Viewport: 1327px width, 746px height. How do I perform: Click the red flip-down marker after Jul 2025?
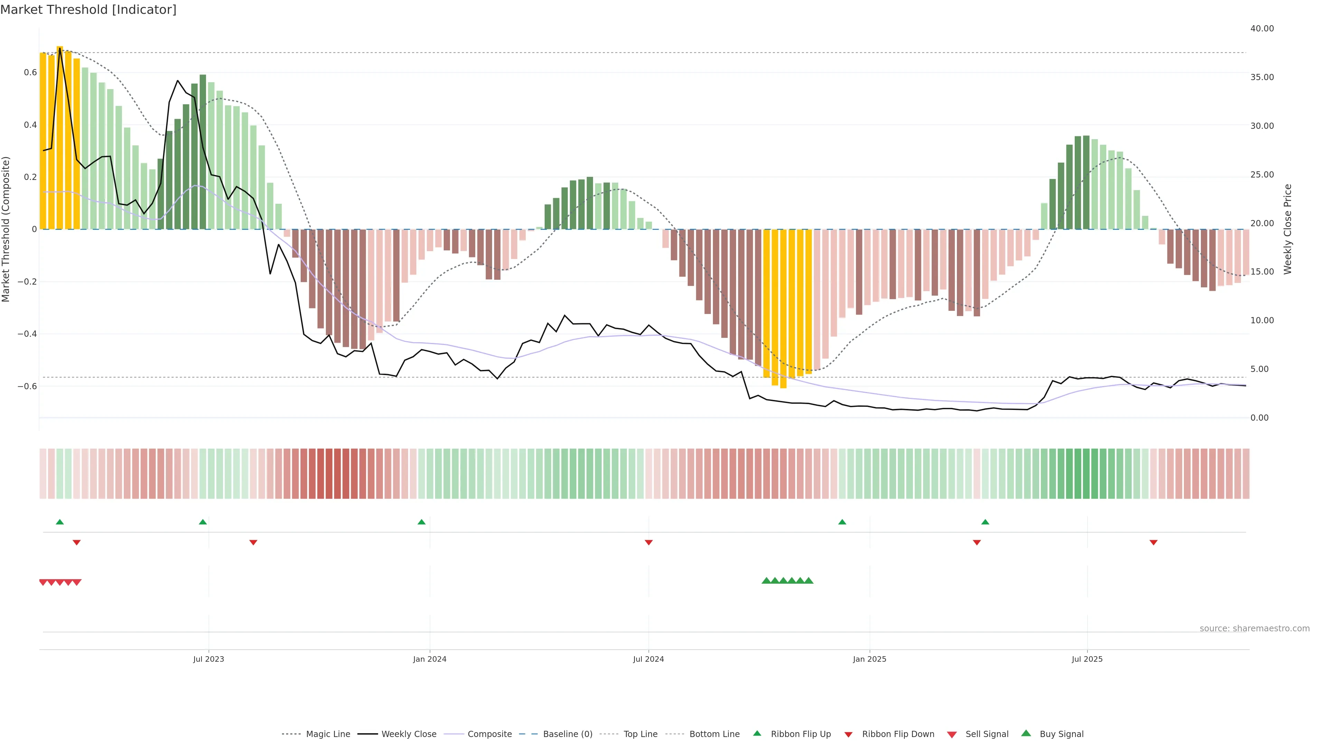[x=1154, y=543]
